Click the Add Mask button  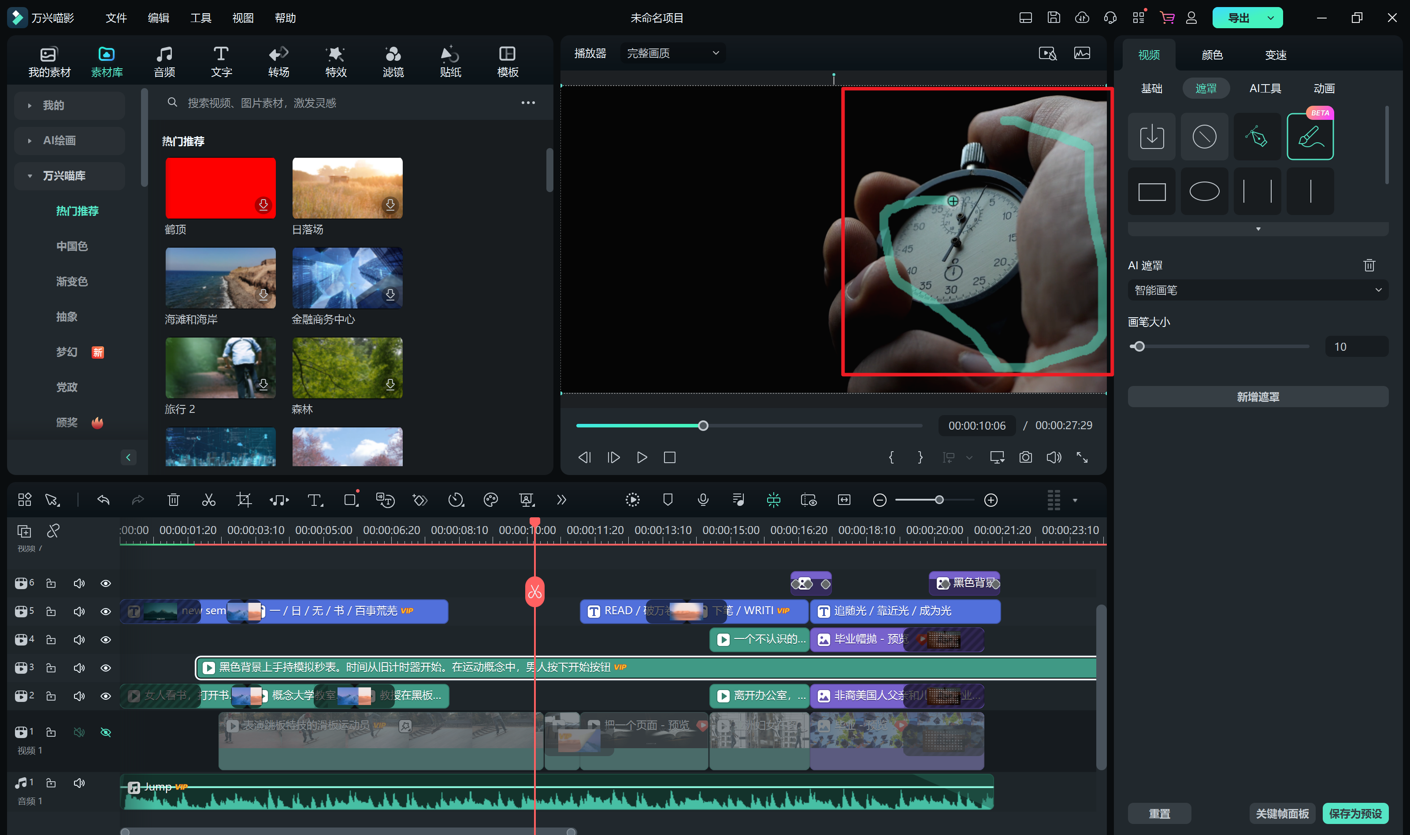1258,397
